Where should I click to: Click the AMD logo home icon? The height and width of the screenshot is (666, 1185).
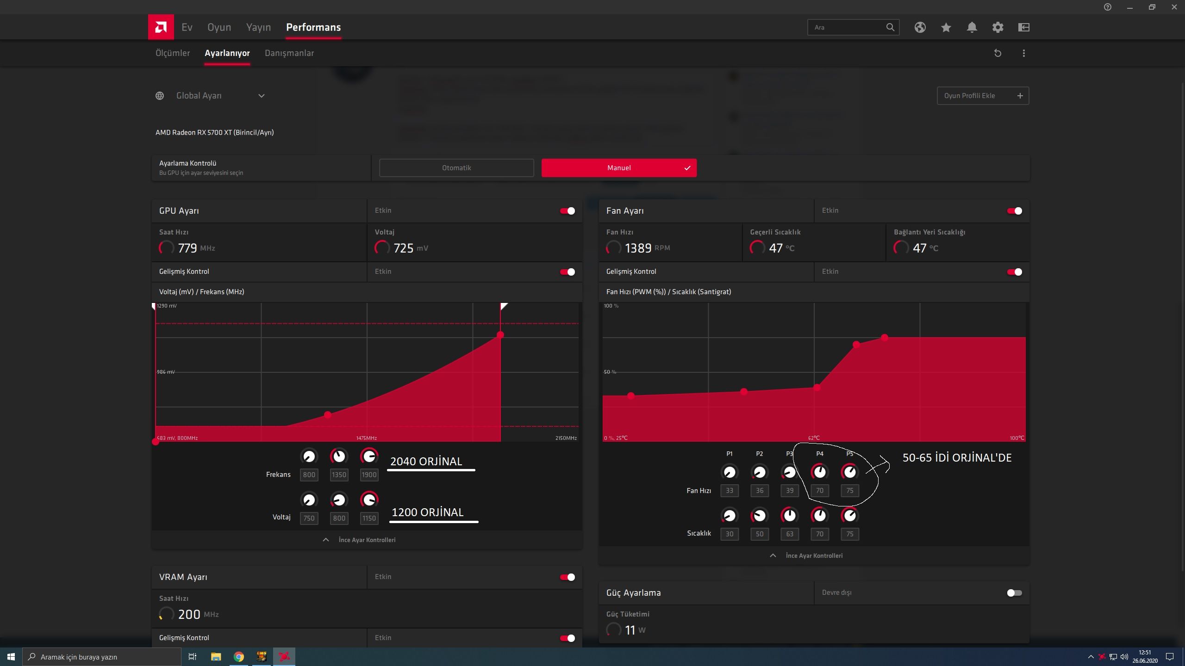pos(161,27)
